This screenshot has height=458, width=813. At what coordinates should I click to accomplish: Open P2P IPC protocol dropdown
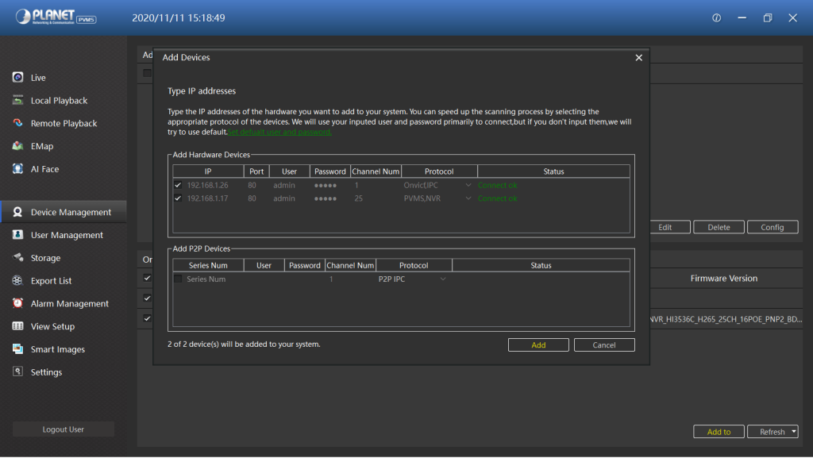coord(443,279)
